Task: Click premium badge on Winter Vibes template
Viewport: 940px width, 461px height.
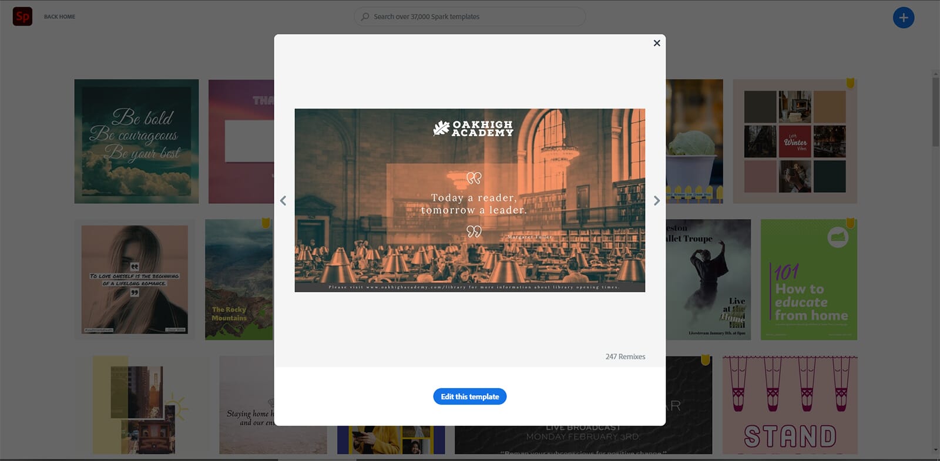Action: [850, 83]
